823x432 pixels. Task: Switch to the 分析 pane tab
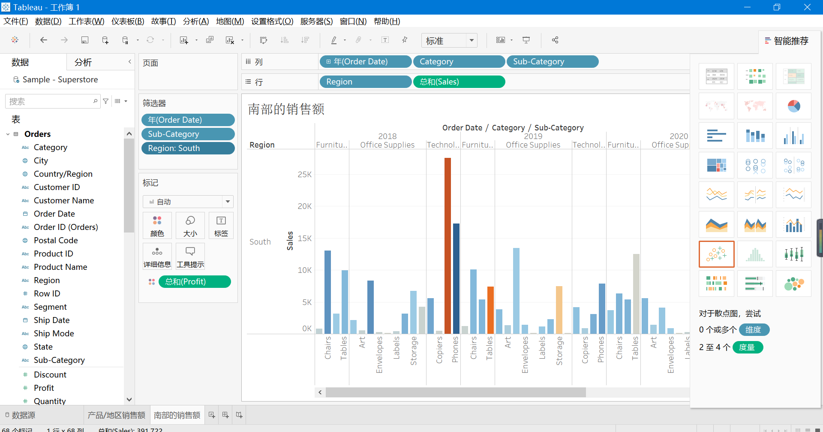pyautogui.click(x=83, y=62)
